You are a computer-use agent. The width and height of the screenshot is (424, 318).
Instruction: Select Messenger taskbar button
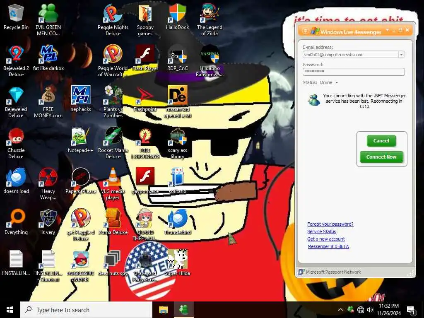coord(183,310)
